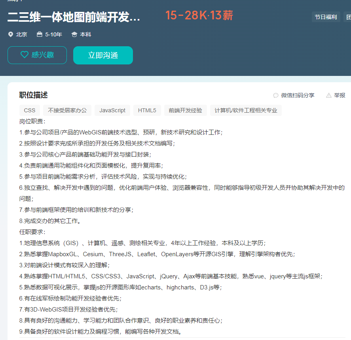The width and height of the screenshot is (351, 340).
Task: Click the 5-10年 experience text
Action: pos(54,34)
